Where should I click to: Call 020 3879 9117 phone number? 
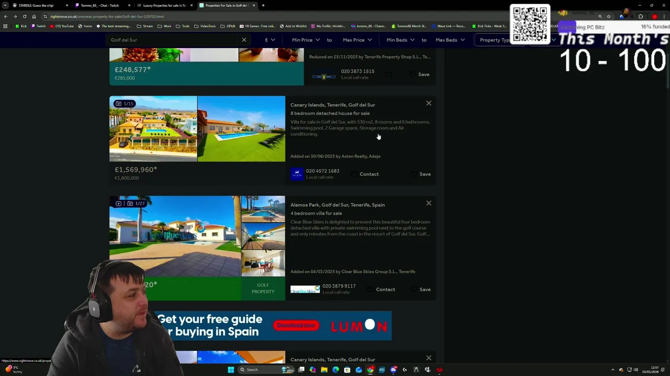click(x=339, y=286)
